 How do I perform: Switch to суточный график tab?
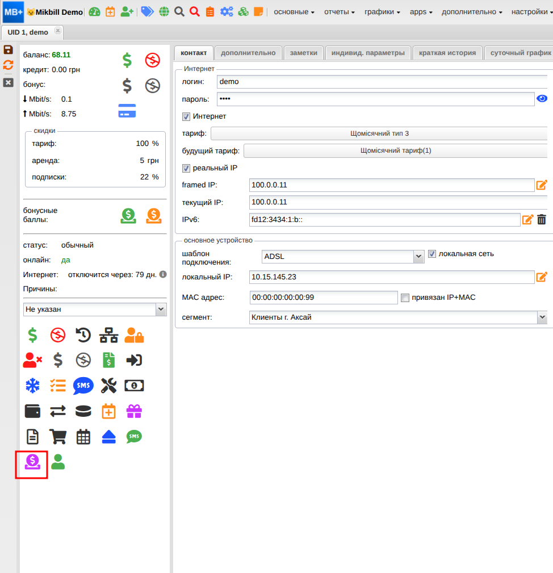tap(520, 53)
